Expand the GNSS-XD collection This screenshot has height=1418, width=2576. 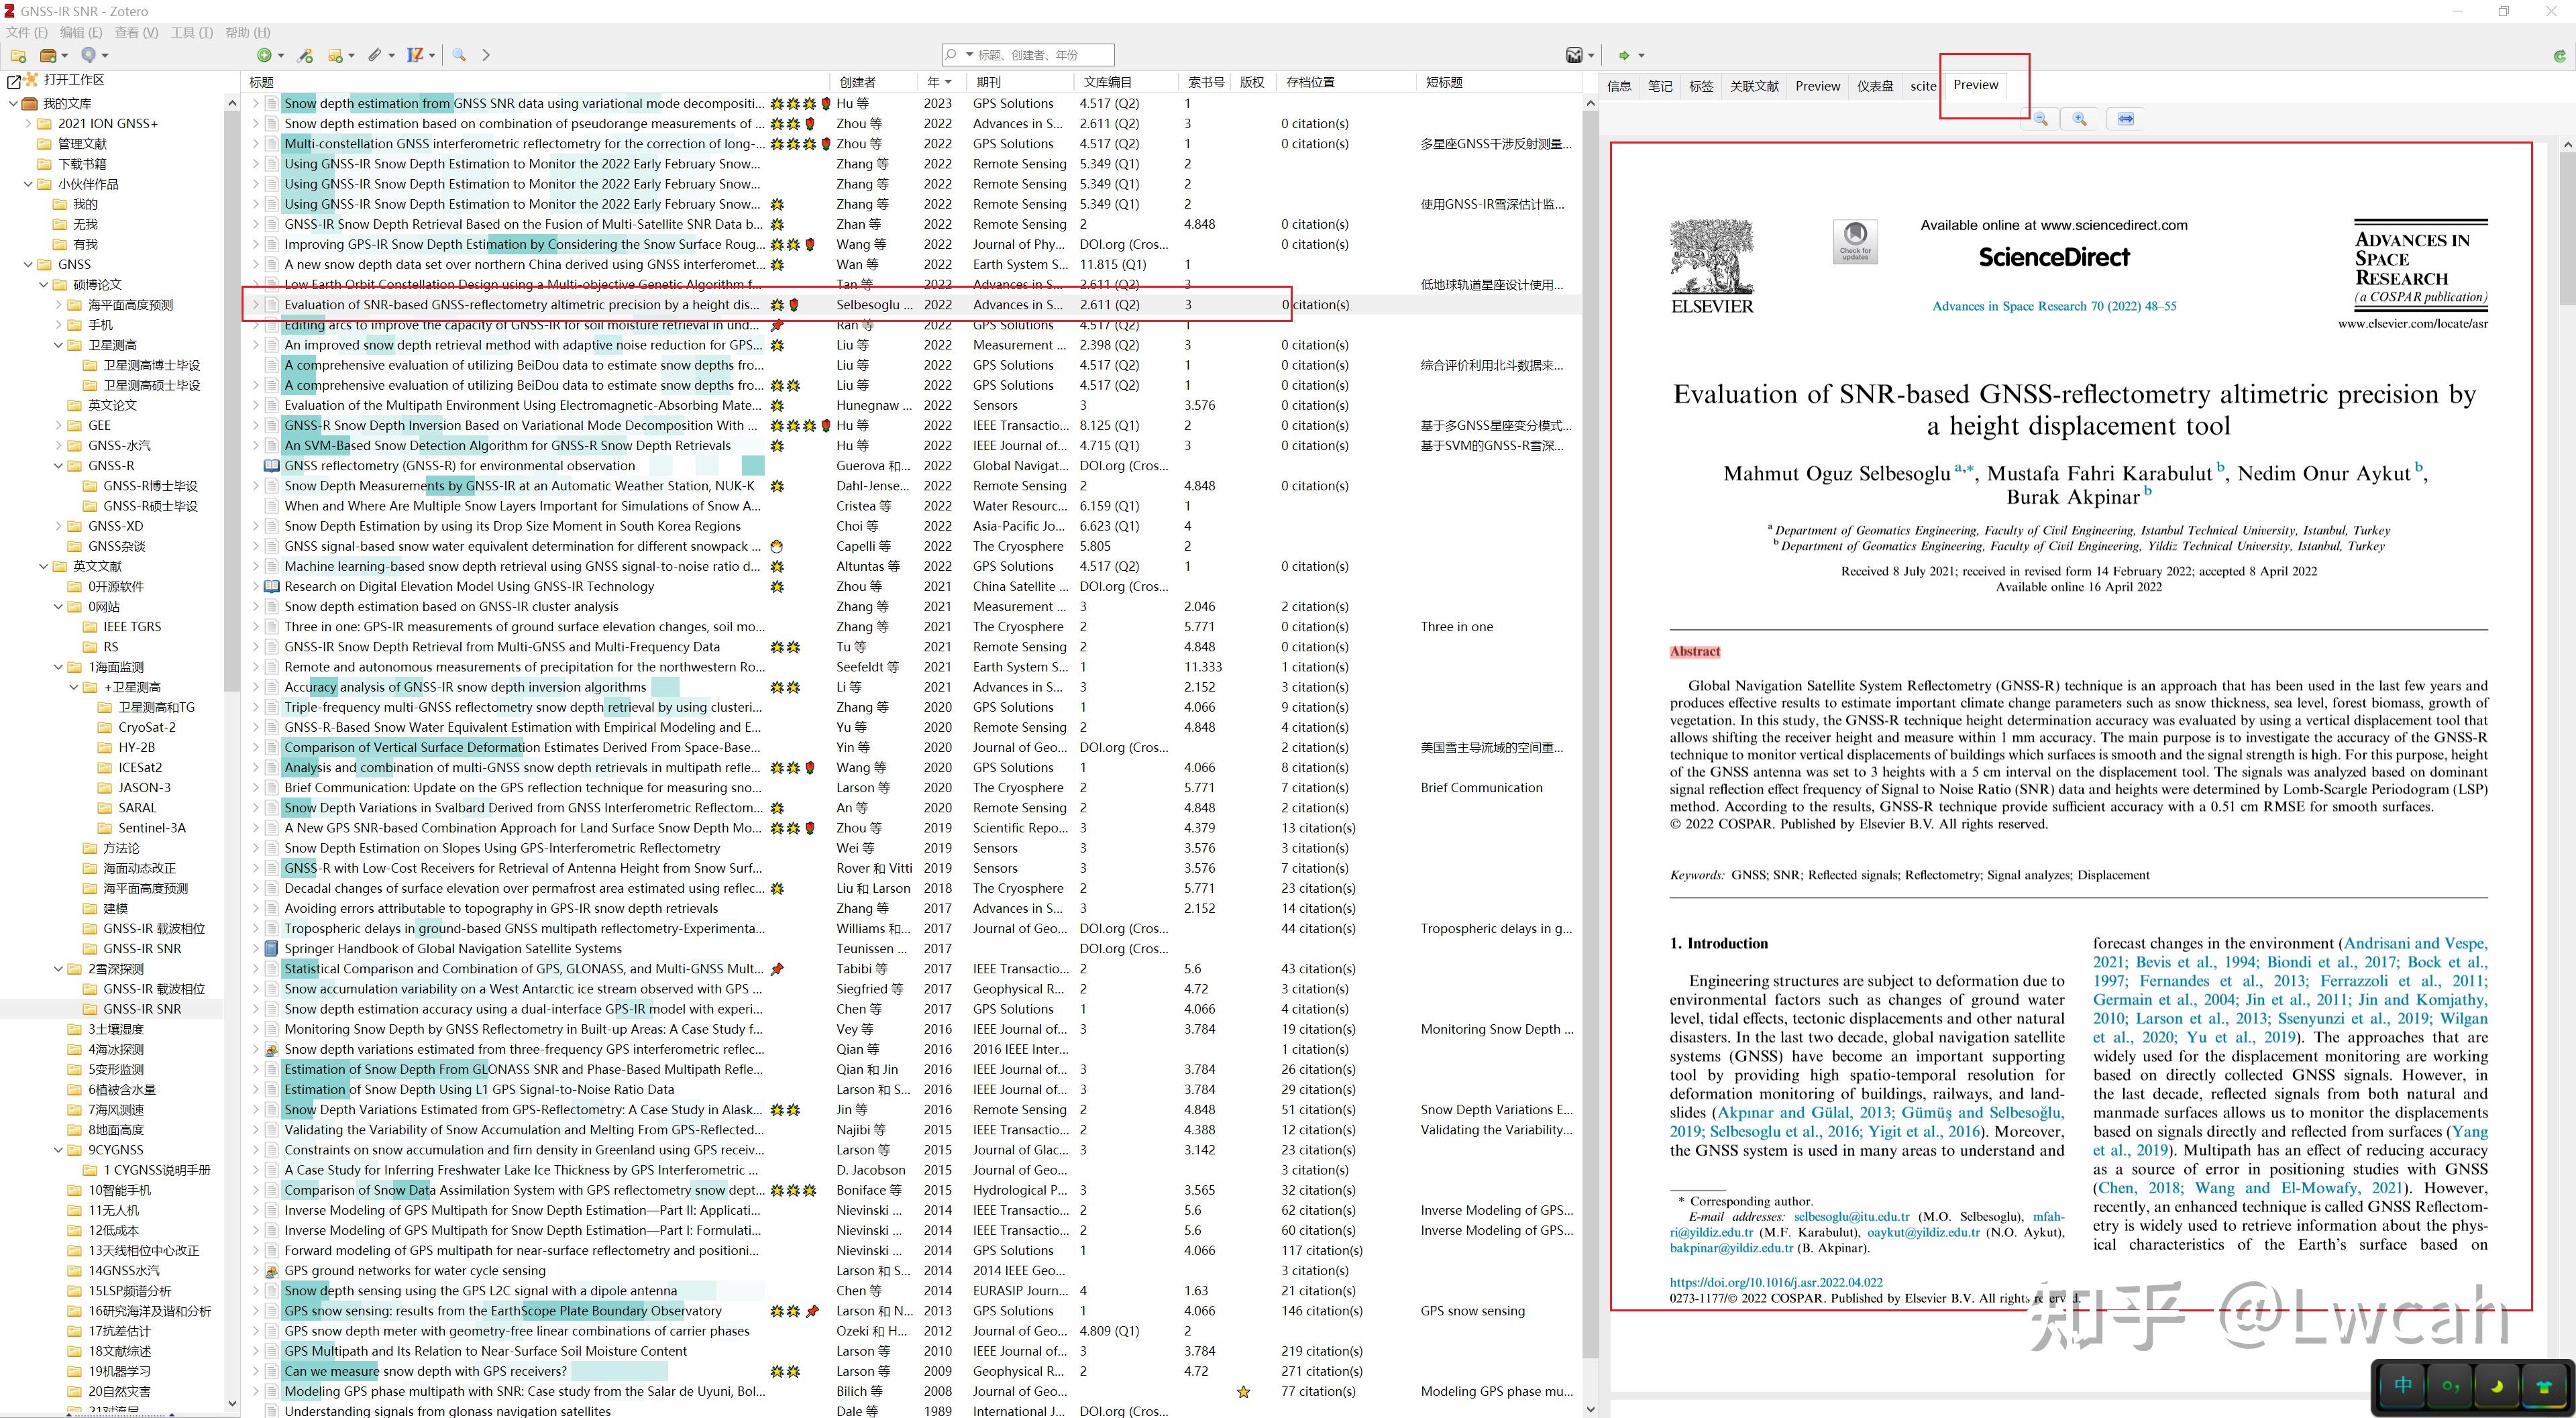(58, 525)
